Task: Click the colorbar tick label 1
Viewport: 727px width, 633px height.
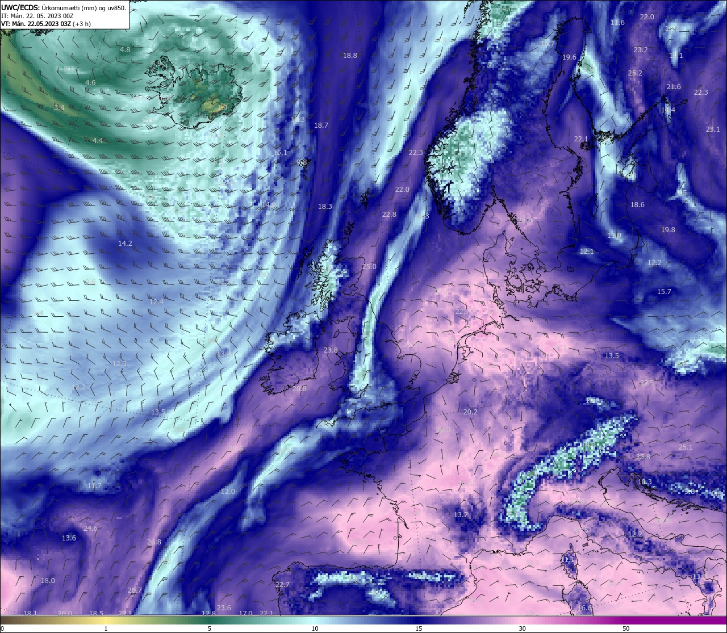Action: pos(106,628)
